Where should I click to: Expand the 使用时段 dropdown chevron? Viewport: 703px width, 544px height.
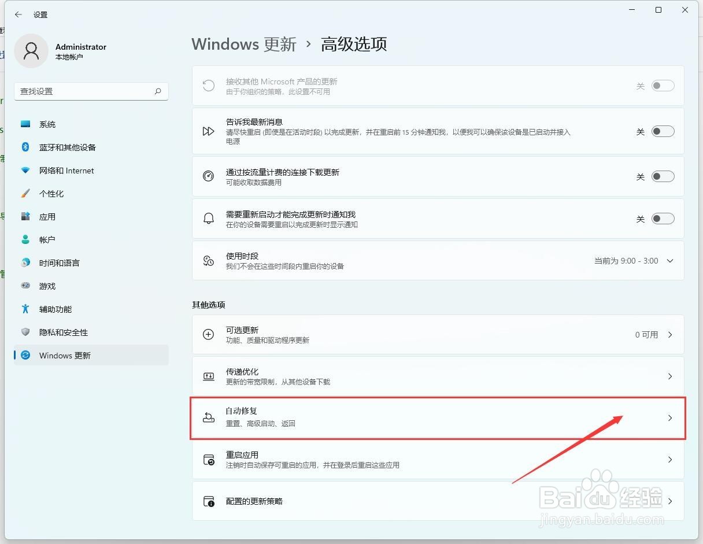click(670, 261)
